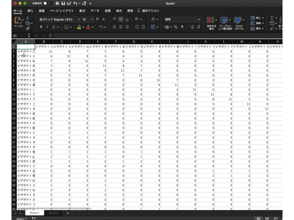294x220 pixels.
Task: Open the 挿入 (Insert) ribbon tab
Action: (30, 10)
